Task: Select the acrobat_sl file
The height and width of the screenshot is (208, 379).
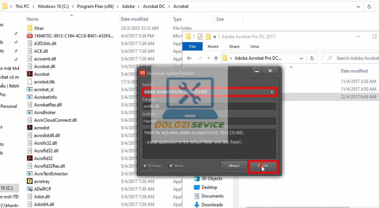Action: (40, 90)
